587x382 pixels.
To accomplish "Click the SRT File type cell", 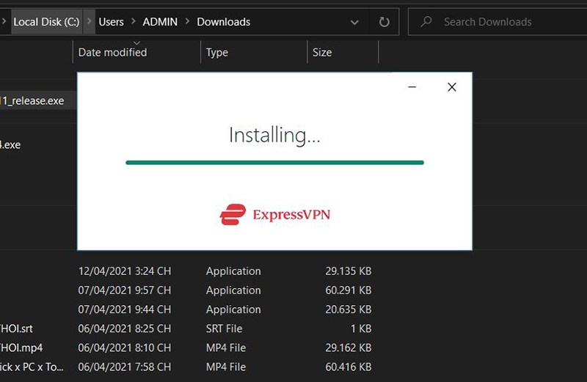I will pos(224,328).
